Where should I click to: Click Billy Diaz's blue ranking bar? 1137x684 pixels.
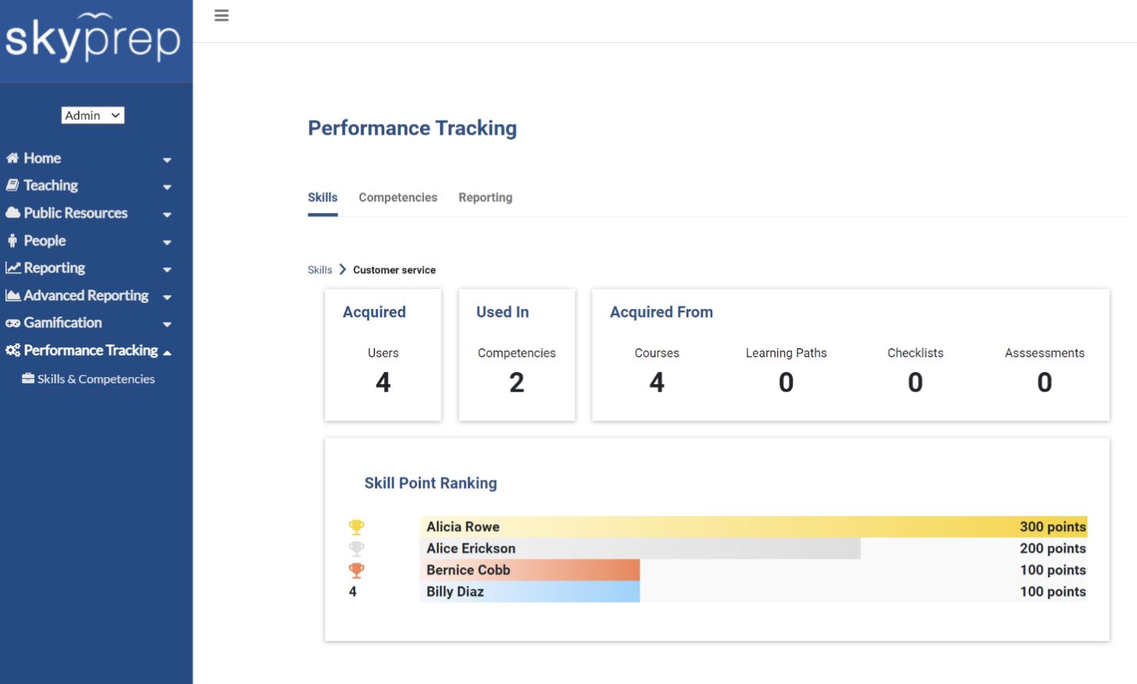pos(530,592)
